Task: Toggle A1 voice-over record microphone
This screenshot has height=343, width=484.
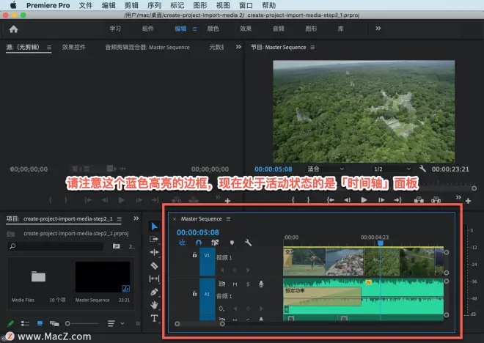Action: click(x=261, y=284)
